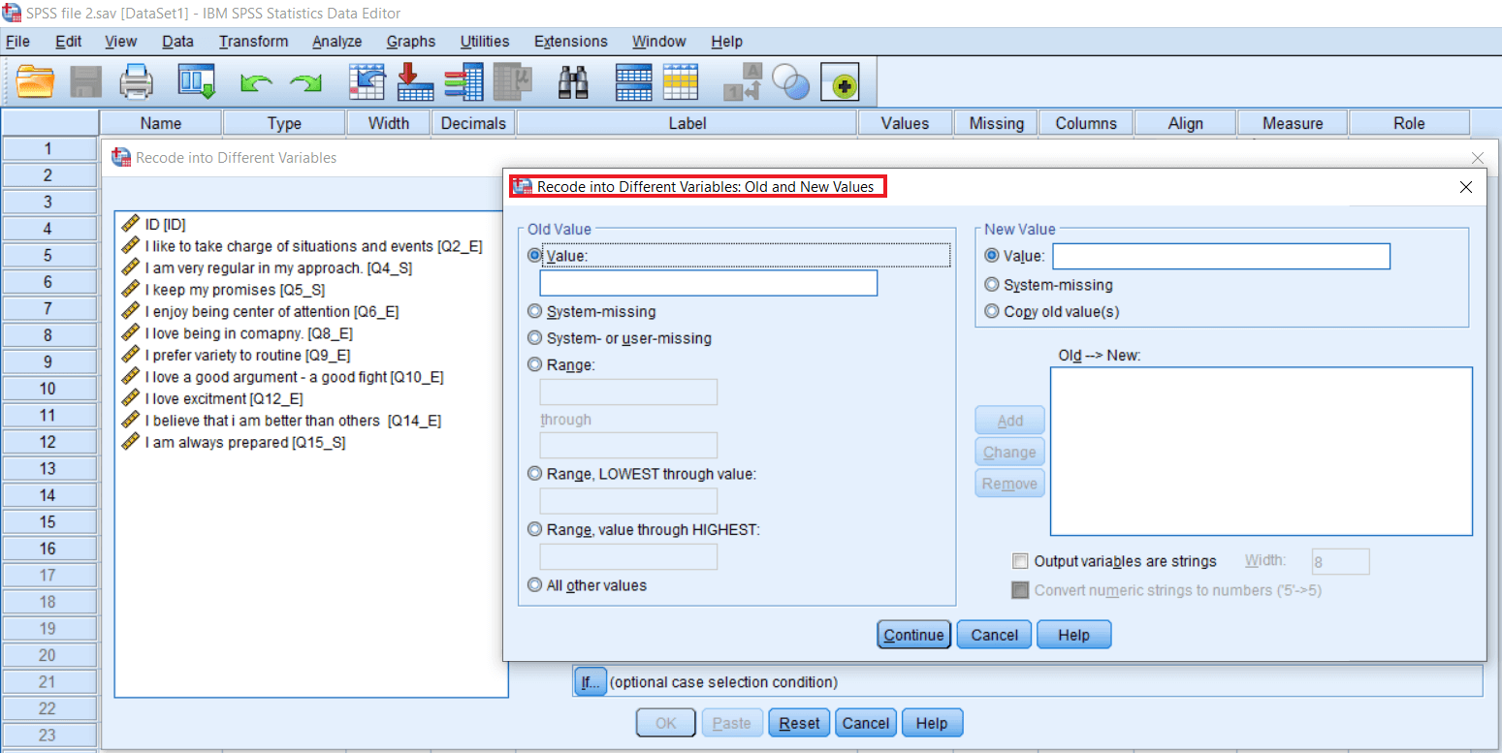Click the Run descriptive statistics icon
1502x753 pixels.
[x=512, y=82]
